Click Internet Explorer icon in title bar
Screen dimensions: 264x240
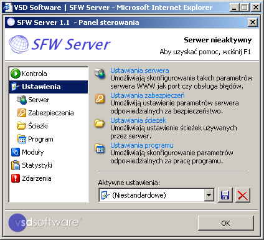click(x=7, y=7)
